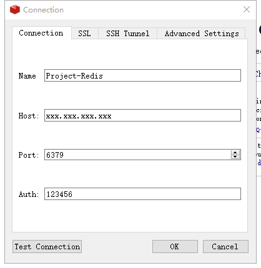Close the Connection dialog window
261x268 pixels.
[247, 9]
